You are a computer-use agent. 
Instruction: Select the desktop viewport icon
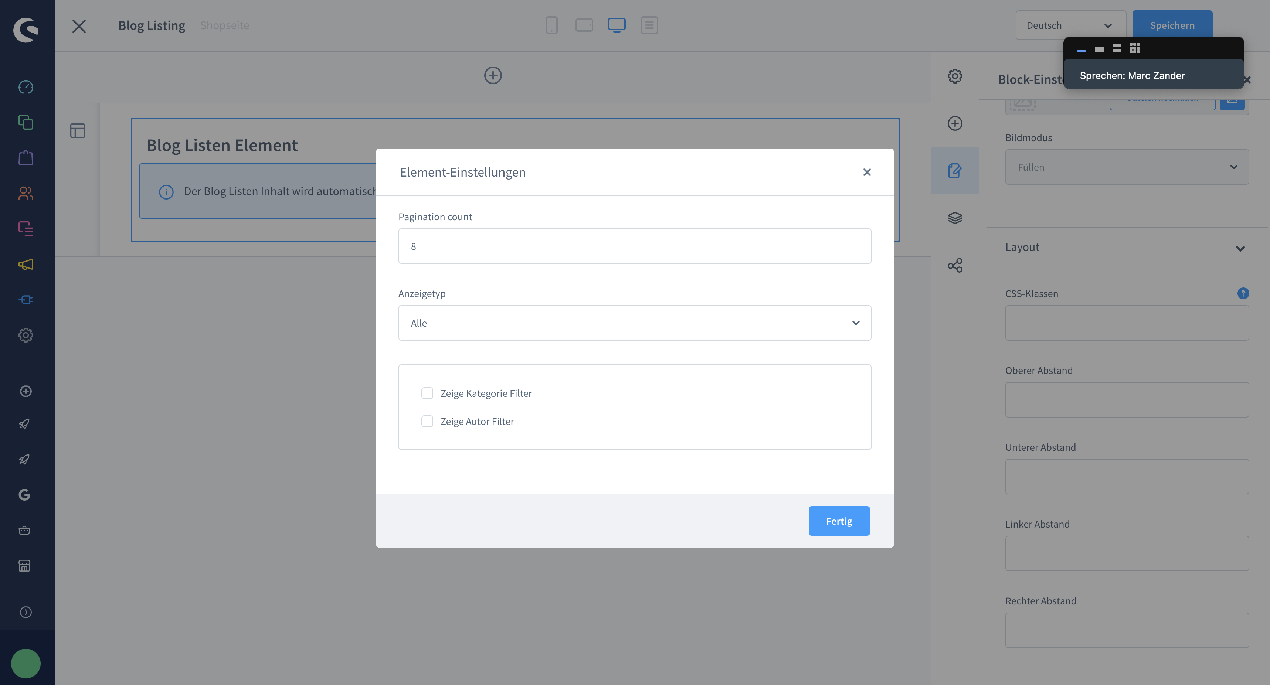(x=616, y=25)
